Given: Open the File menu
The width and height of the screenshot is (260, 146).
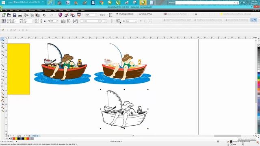Looking at the screenshot, I should point(6,10).
